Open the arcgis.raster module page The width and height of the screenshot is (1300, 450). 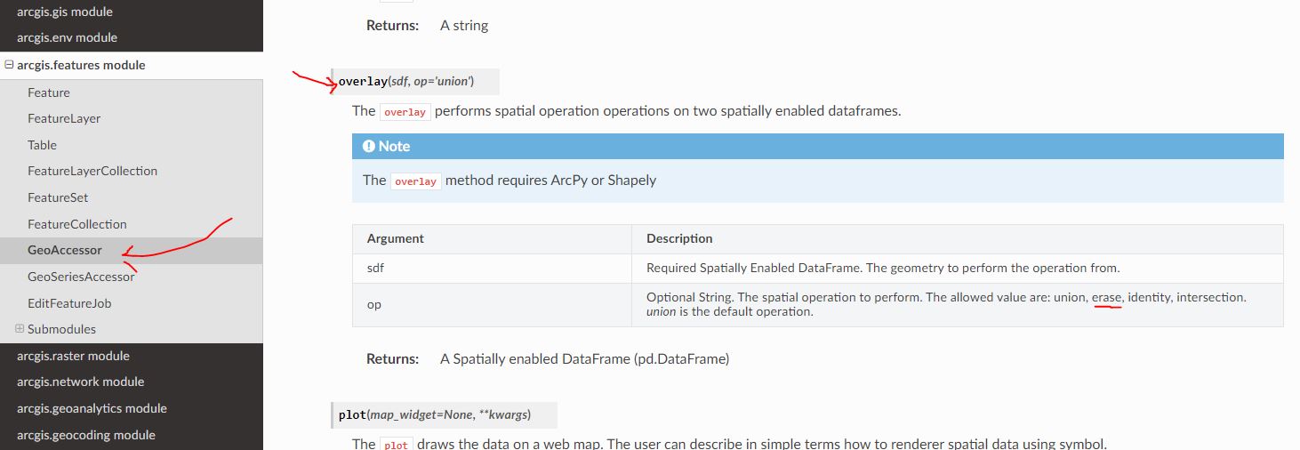73,356
